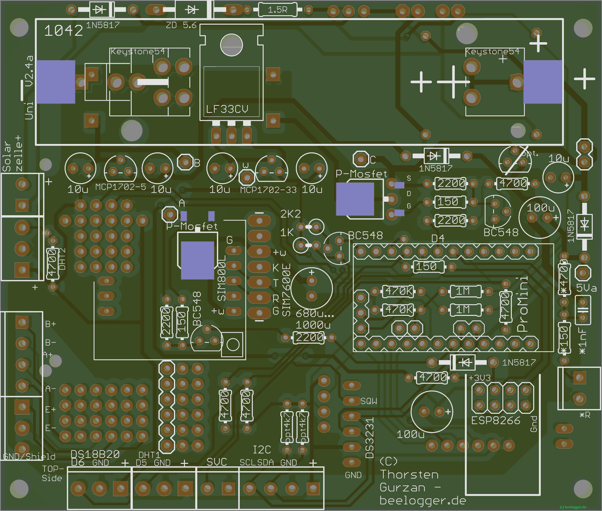Click the 1N5817 diode beside +3V3
The width and height of the screenshot is (602, 511).
(x=463, y=362)
